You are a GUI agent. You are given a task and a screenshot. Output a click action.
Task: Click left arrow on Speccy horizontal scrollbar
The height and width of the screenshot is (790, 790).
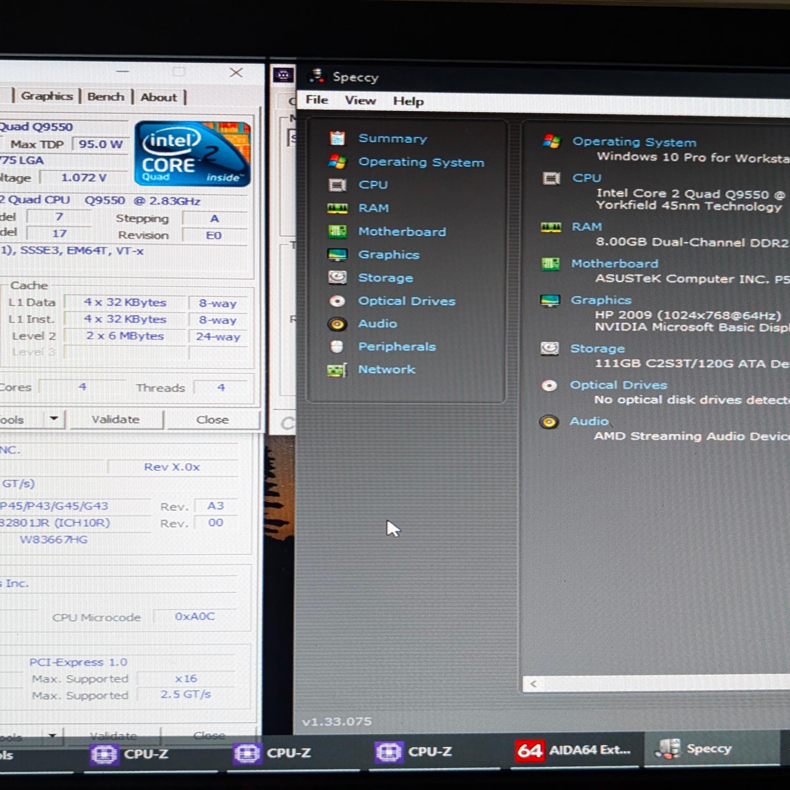(x=533, y=683)
